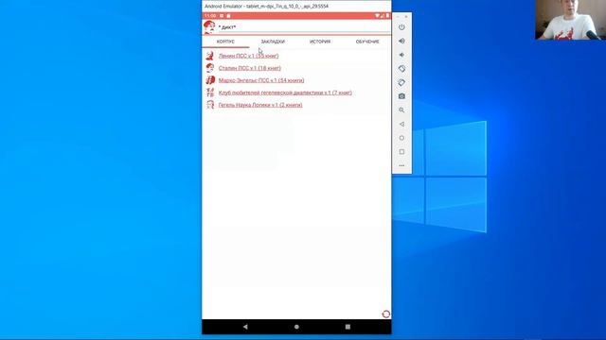
Task: Rotate the emulator right using the second rotate icon
Action: click(x=401, y=82)
